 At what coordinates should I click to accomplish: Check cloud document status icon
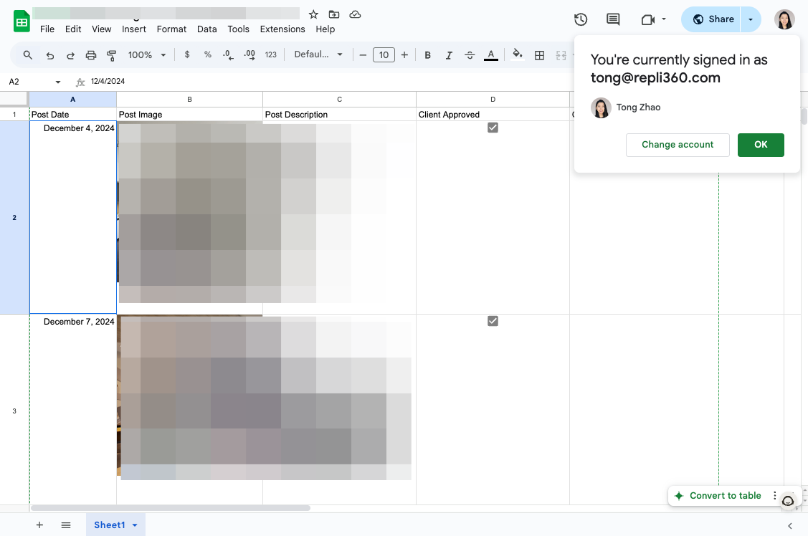[x=355, y=14]
